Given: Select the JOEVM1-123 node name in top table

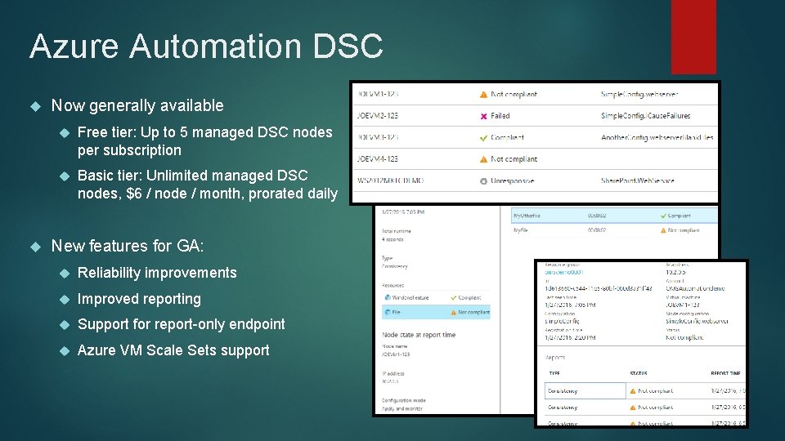Looking at the screenshot, I should (378, 94).
